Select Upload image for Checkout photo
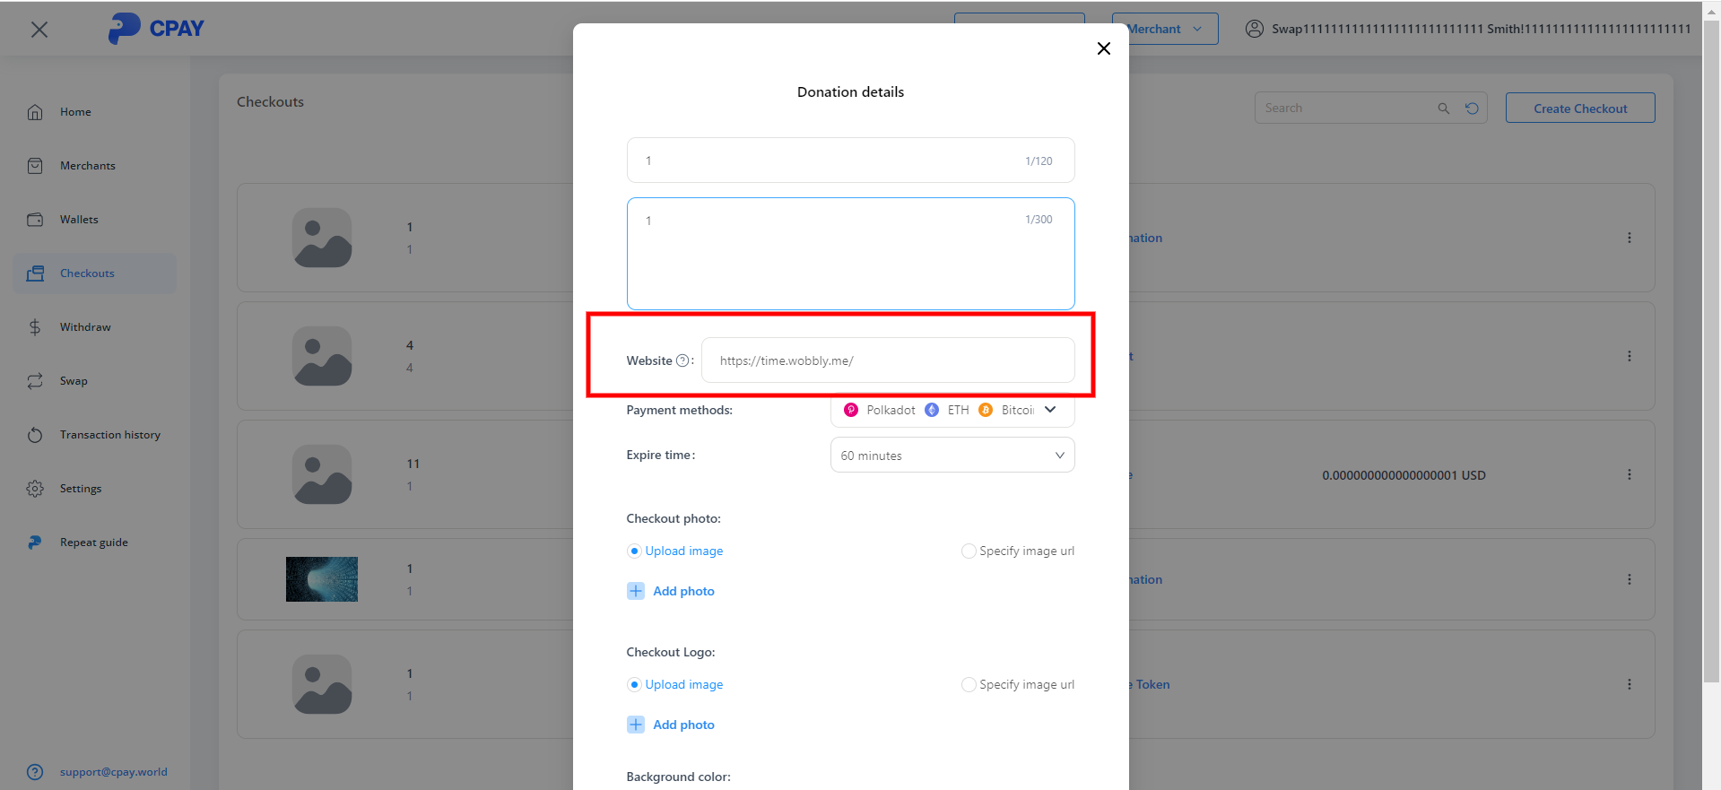1721x790 pixels. tap(634, 551)
